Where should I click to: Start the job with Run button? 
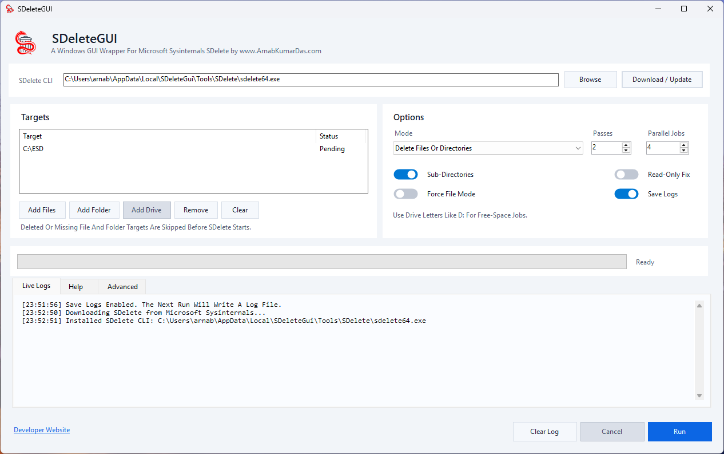pyautogui.click(x=679, y=432)
